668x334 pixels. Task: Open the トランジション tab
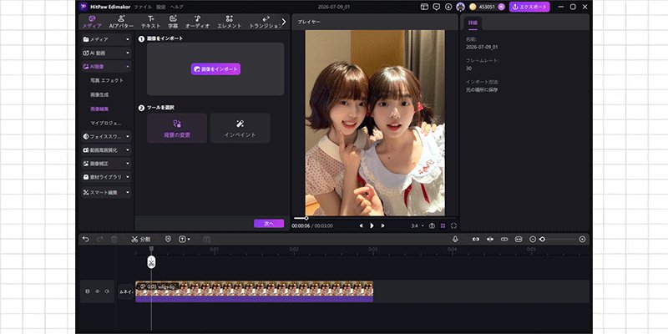click(x=266, y=23)
